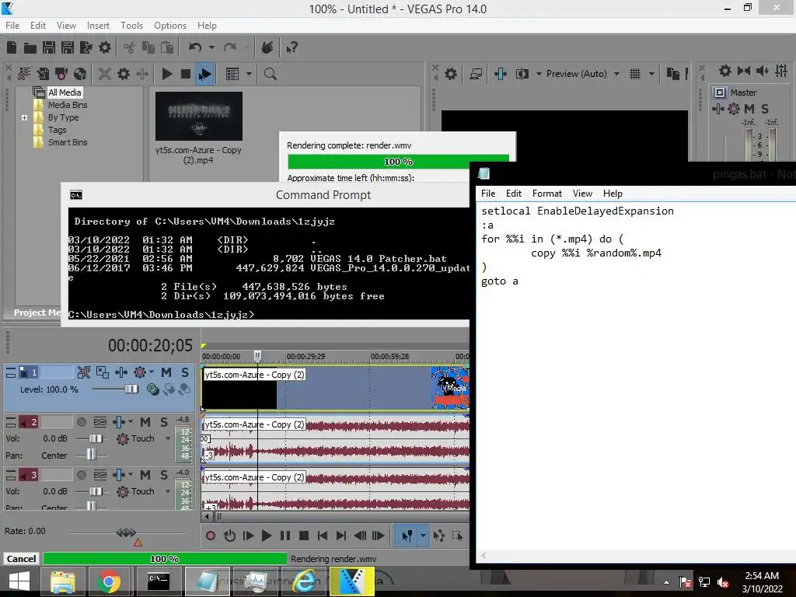
Task: Open the VEGAS Insert menu
Action: click(98, 26)
